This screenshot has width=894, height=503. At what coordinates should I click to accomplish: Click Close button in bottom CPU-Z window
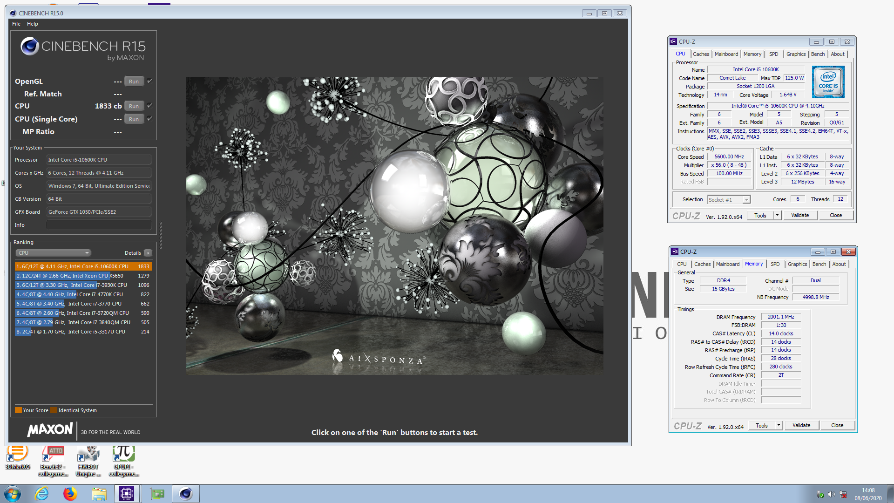(x=837, y=426)
